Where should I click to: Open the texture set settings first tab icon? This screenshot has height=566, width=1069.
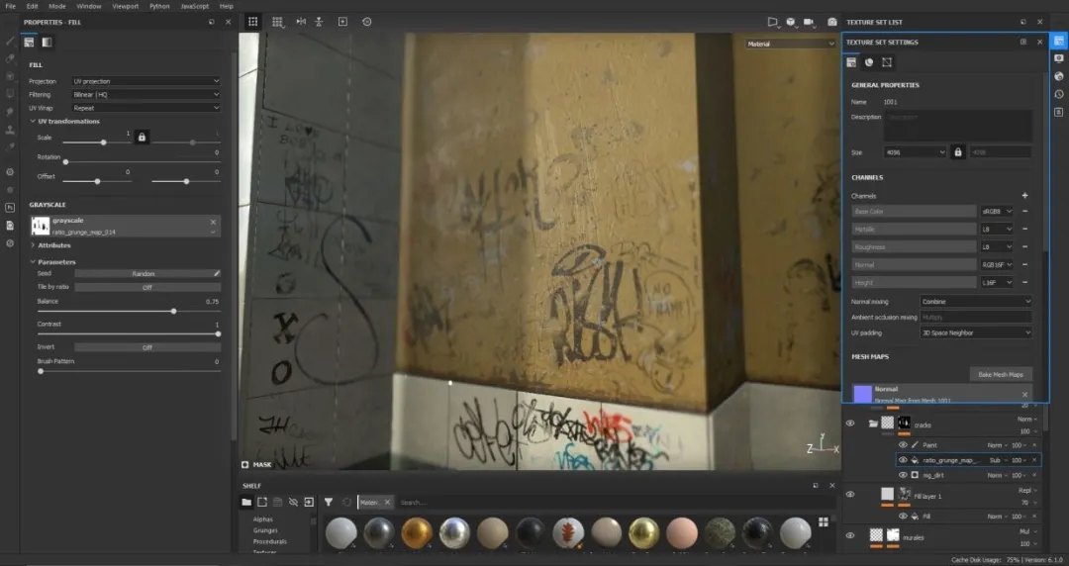(x=851, y=62)
